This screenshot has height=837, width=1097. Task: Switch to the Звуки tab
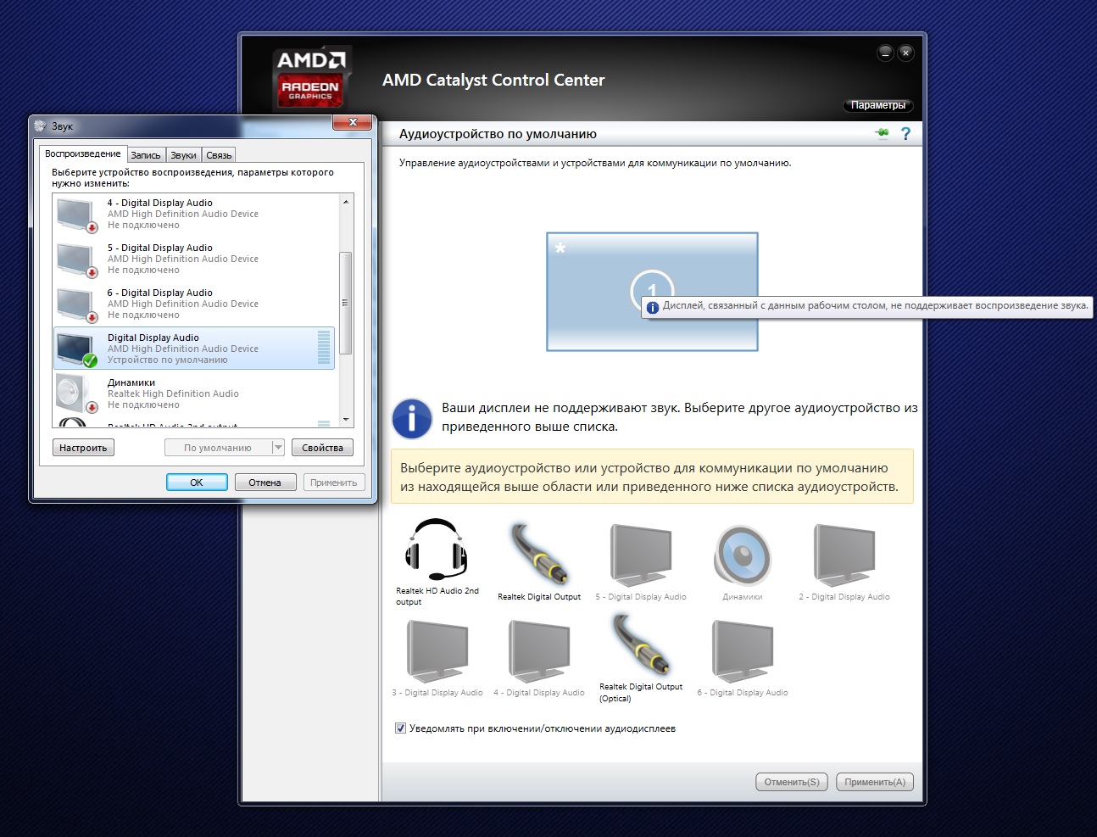(x=184, y=155)
